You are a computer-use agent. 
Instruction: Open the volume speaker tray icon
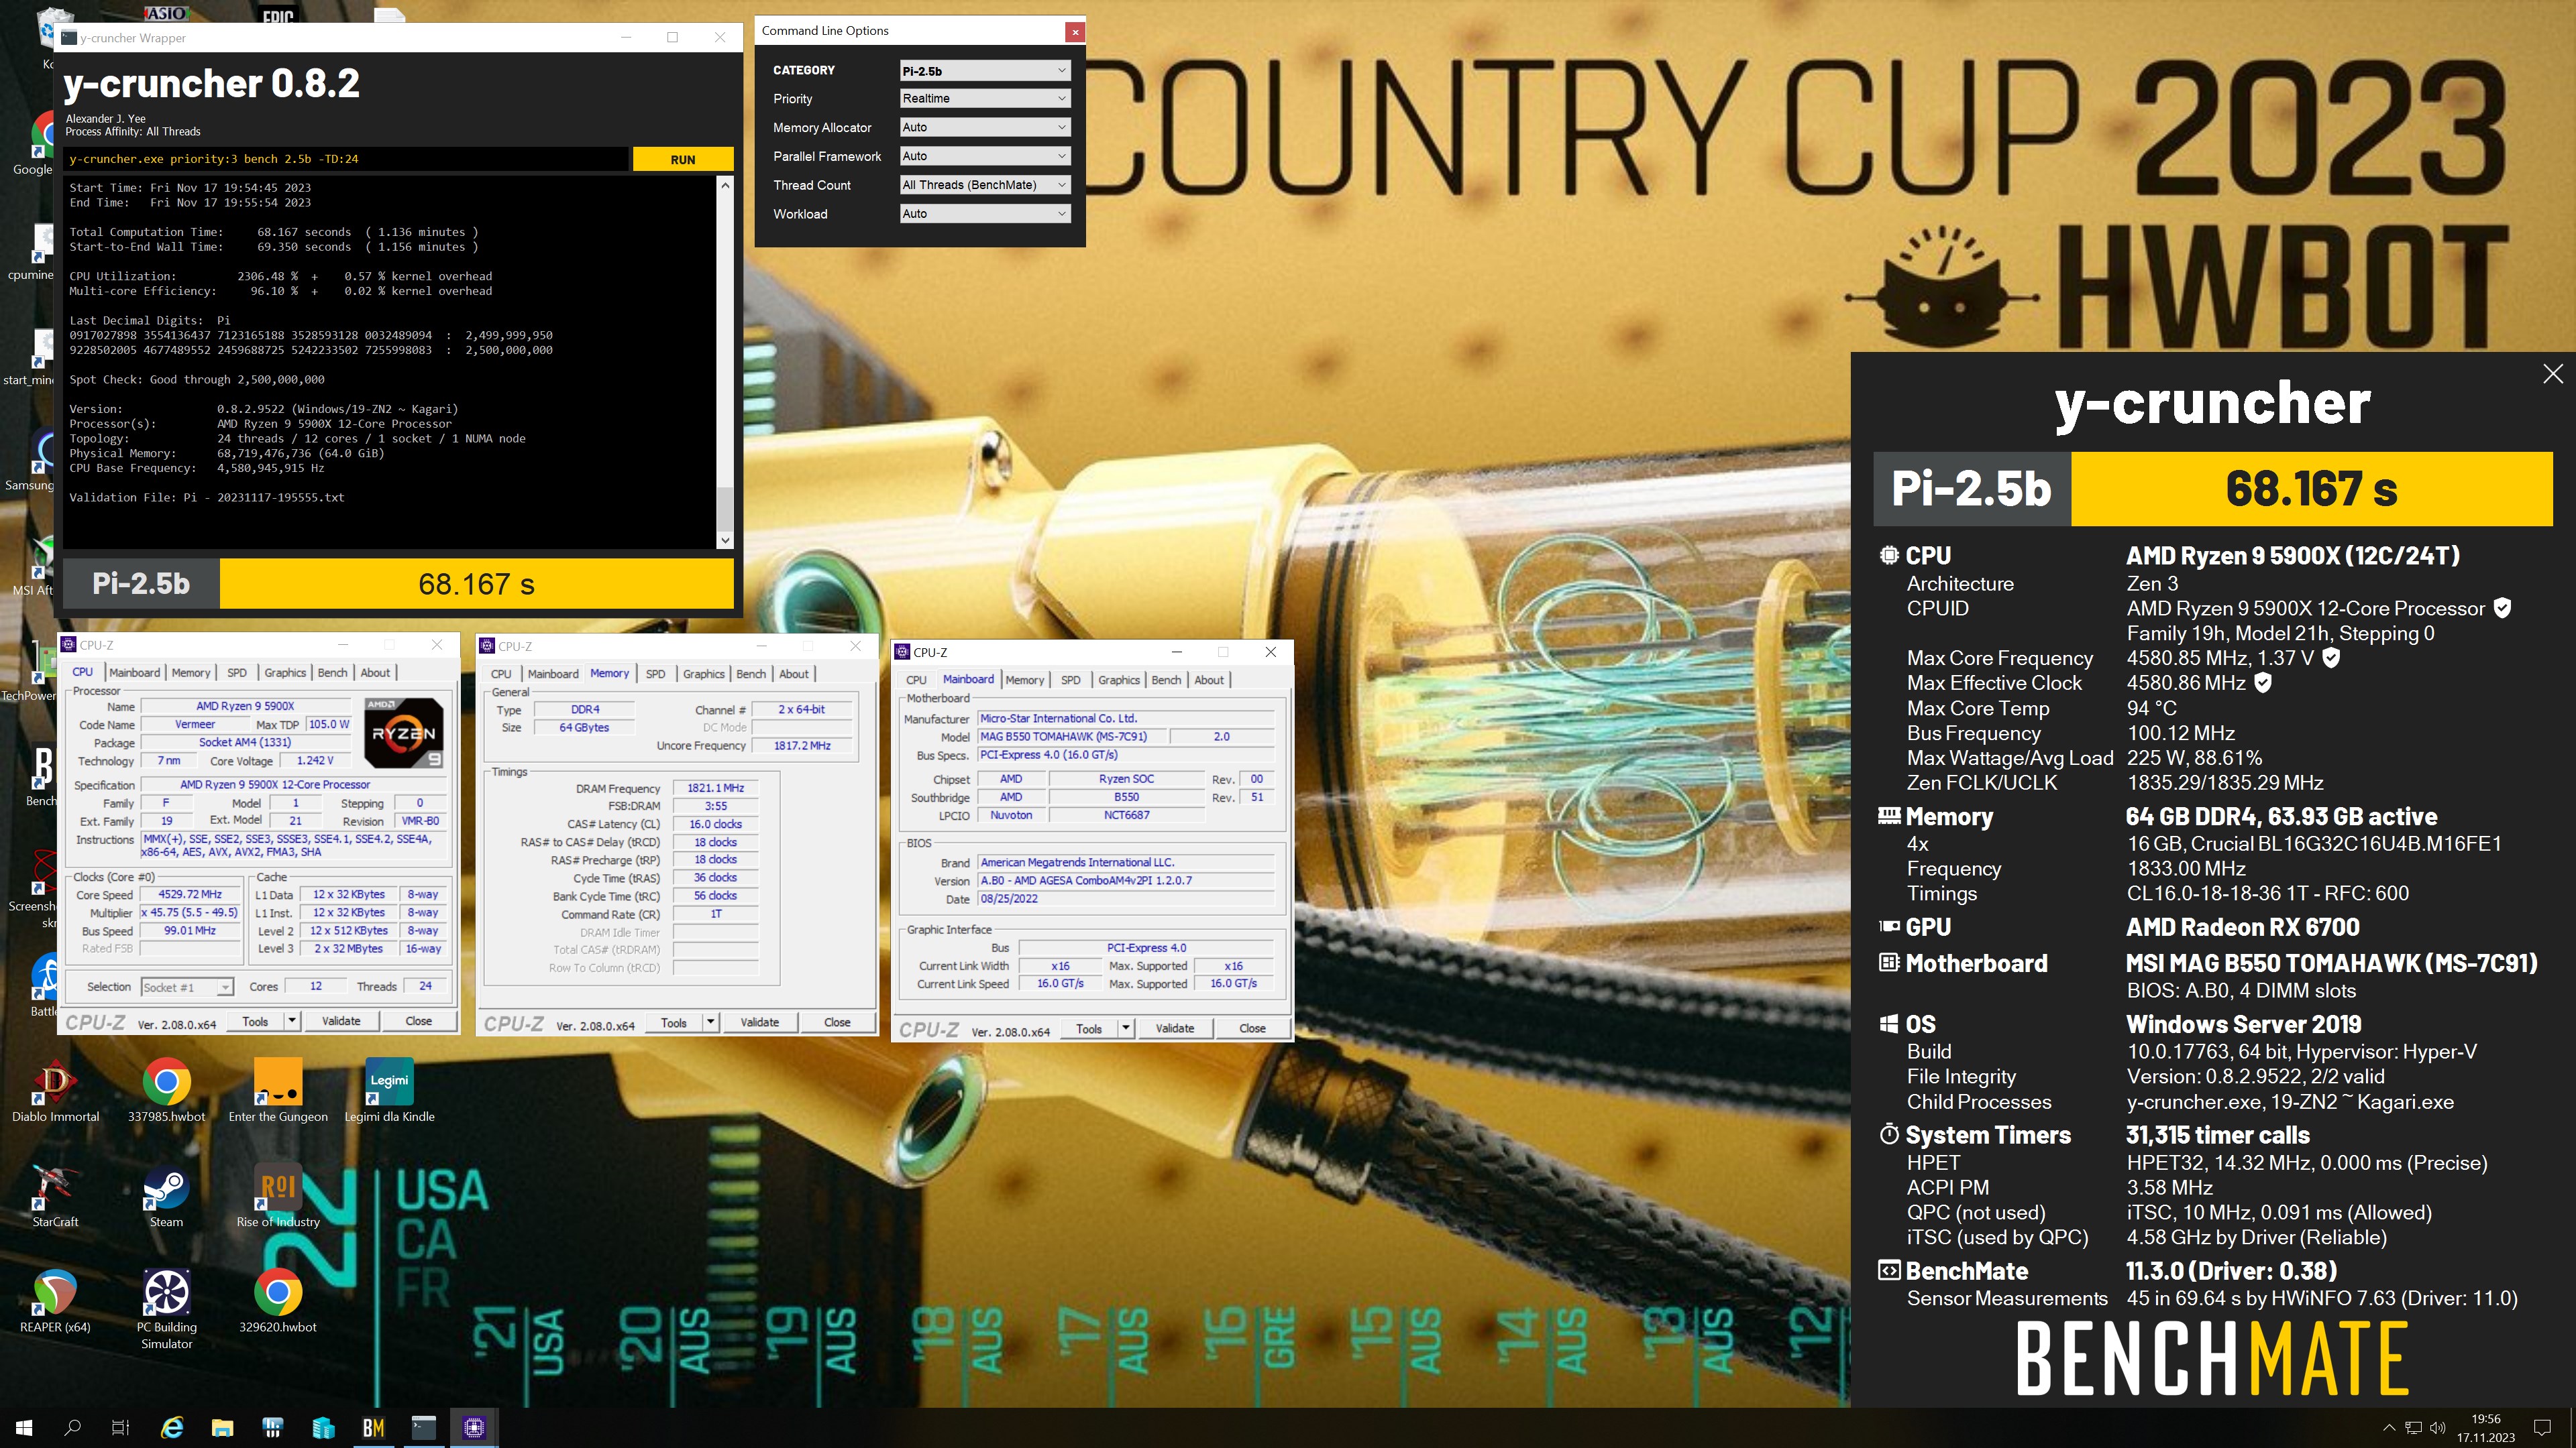(x=2438, y=1427)
